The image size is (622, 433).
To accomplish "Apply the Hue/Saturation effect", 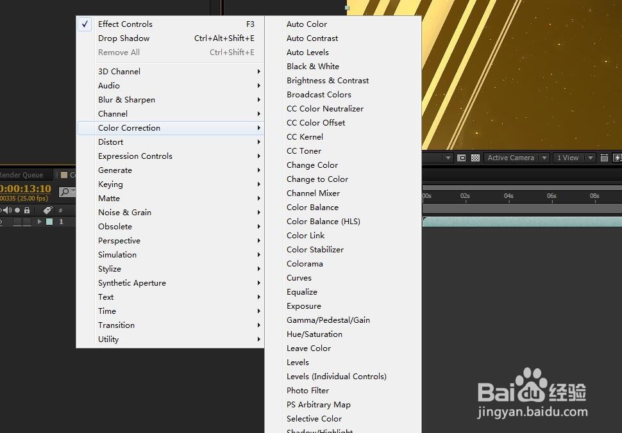I will click(x=343, y=334).
